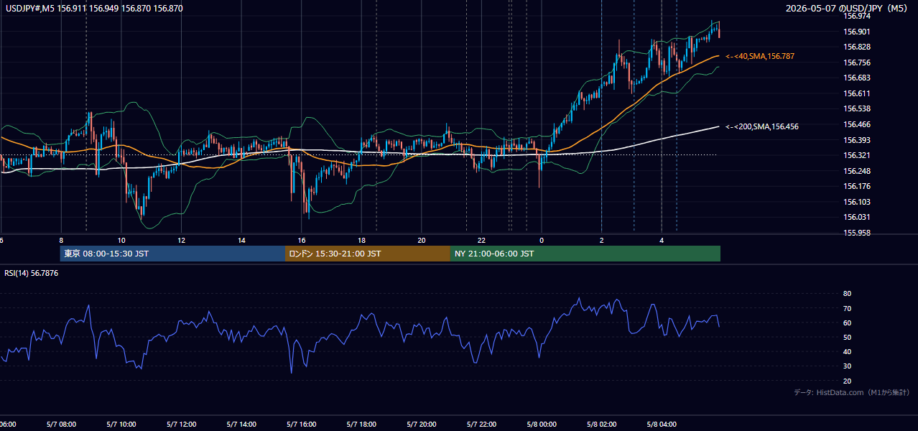
Task: Click price axis value 156.321
Action: [857, 155]
